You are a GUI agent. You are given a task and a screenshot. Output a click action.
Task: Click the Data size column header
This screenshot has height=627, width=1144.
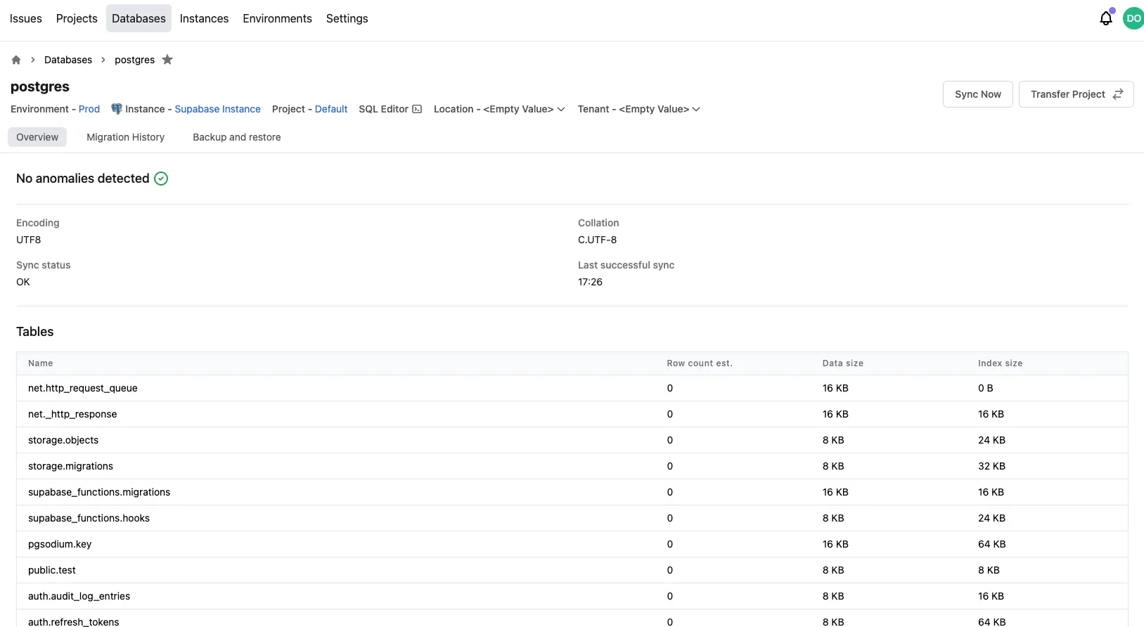click(843, 363)
